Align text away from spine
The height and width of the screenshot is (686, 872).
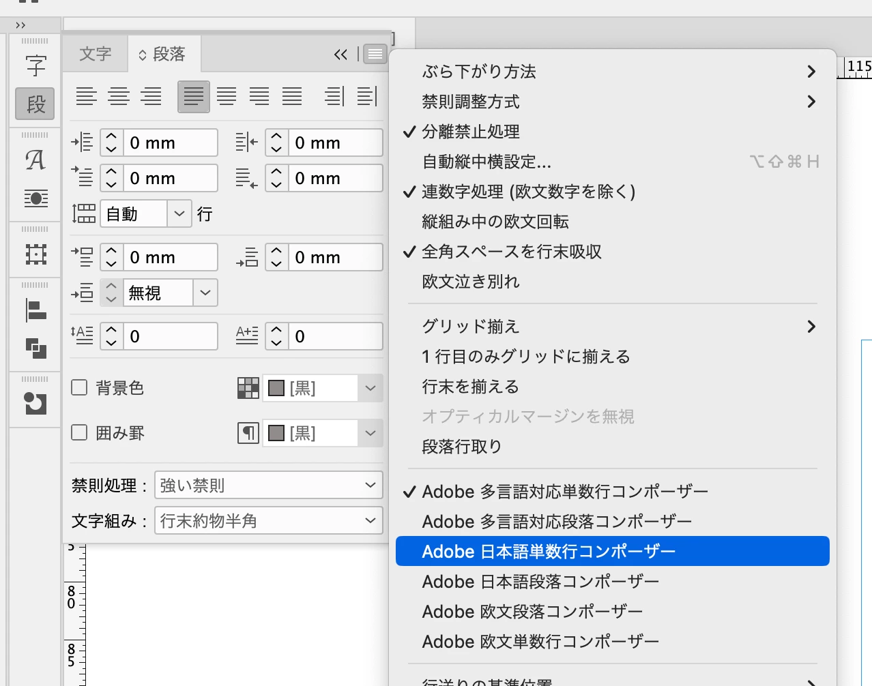(367, 96)
